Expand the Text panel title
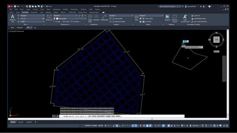This screenshot has height=133, width=237. coord(26,24)
